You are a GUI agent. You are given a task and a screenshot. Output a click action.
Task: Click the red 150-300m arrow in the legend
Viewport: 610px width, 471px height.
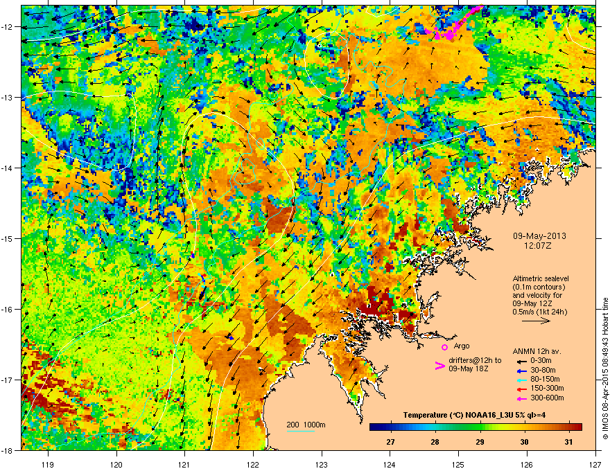point(521,389)
